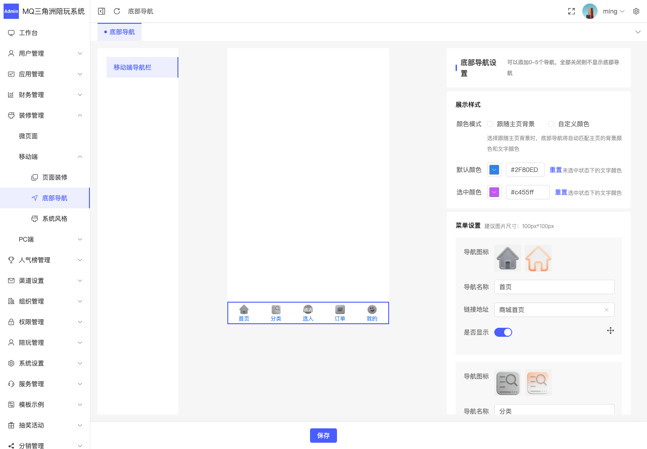Open the settings gear in top right

[x=636, y=11]
